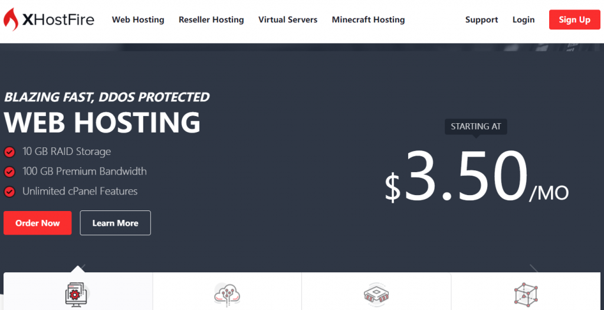Click the STARTING AT label

pos(476,127)
